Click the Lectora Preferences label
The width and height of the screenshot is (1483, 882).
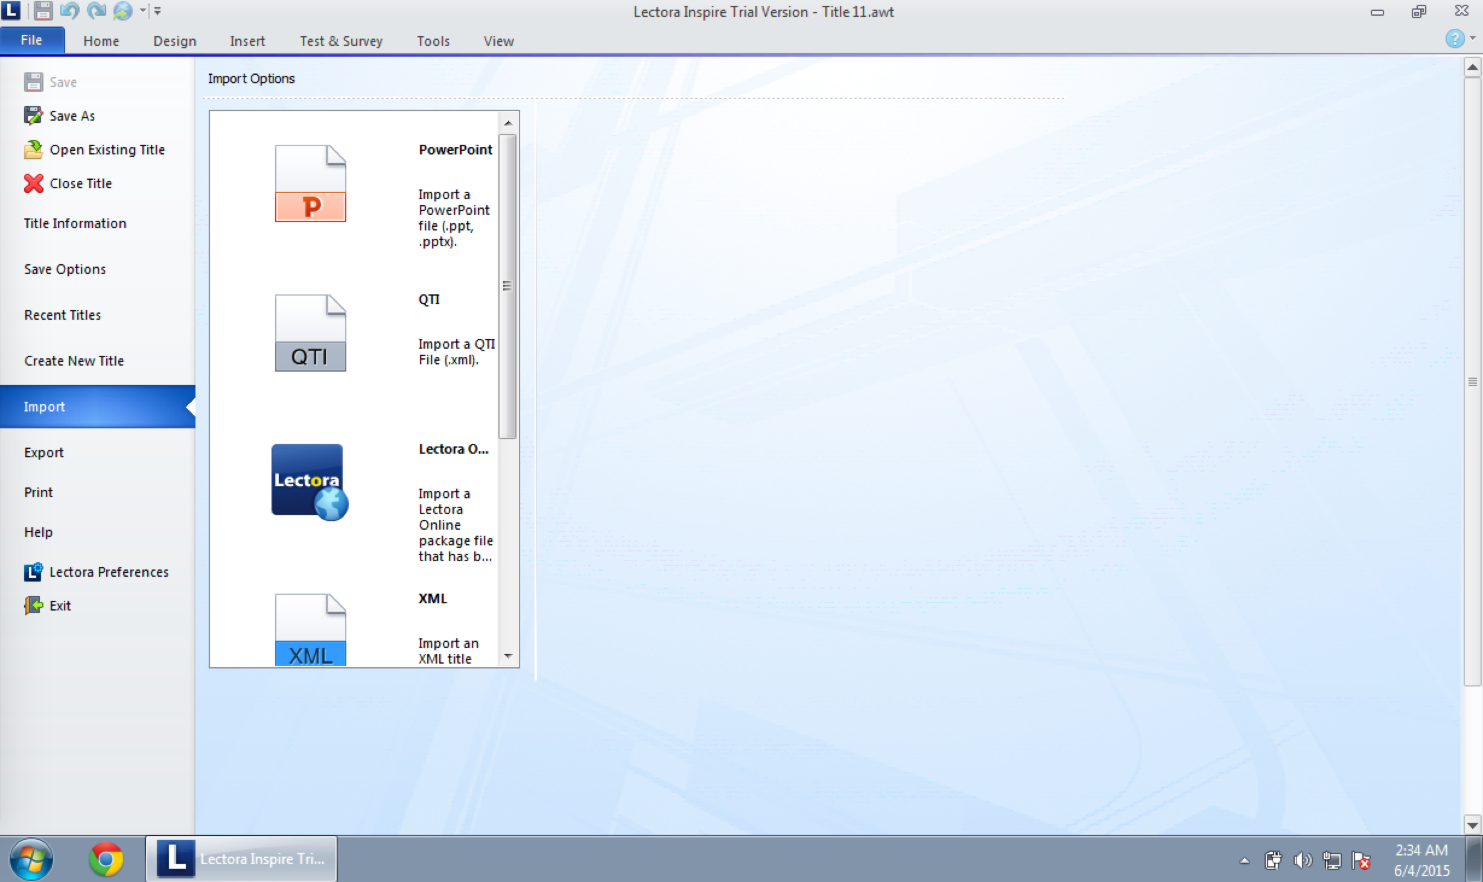click(x=109, y=572)
